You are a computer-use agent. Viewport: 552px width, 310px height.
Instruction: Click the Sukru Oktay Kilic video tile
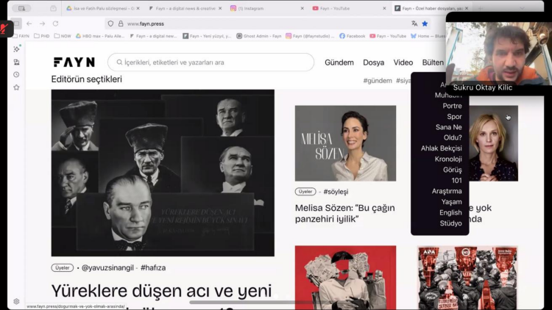click(498, 54)
